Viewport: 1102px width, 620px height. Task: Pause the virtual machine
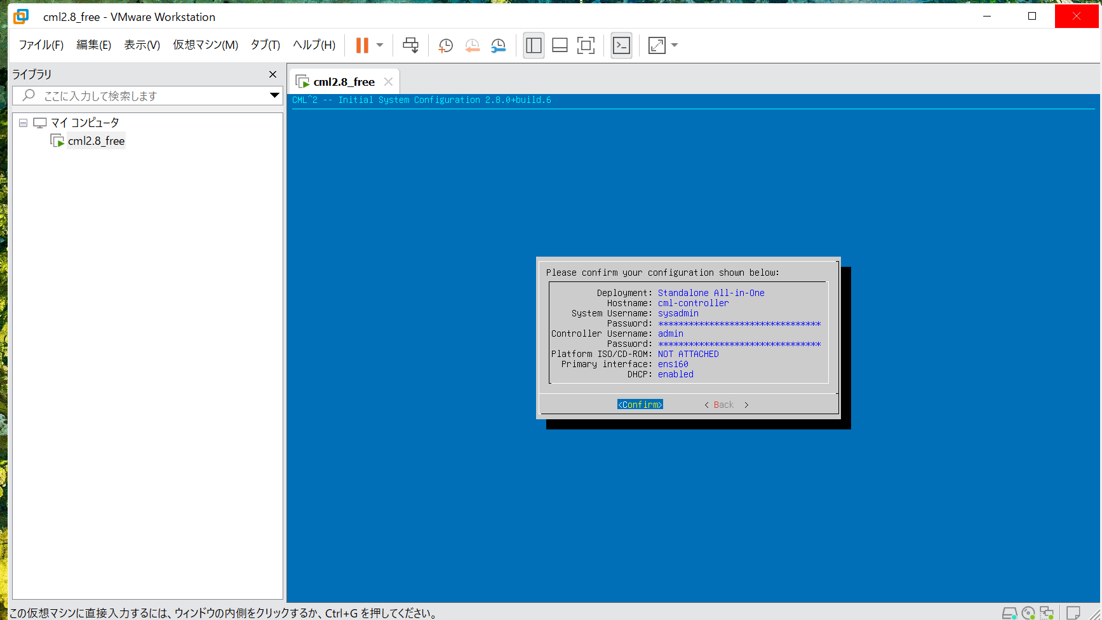362,45
